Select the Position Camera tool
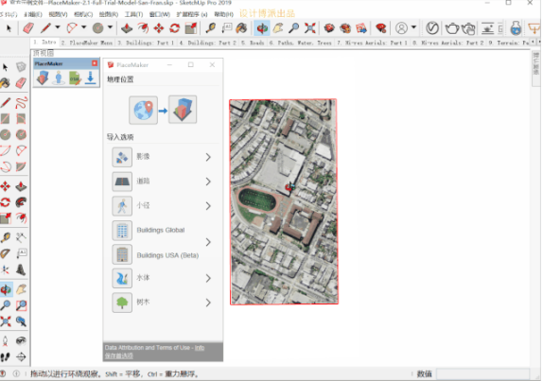Image resolution: width=543 pixels, height=381 pixels. (5, 341)
